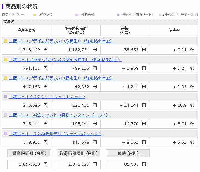
Task: Select value 195,041 円
Action: 84,124
